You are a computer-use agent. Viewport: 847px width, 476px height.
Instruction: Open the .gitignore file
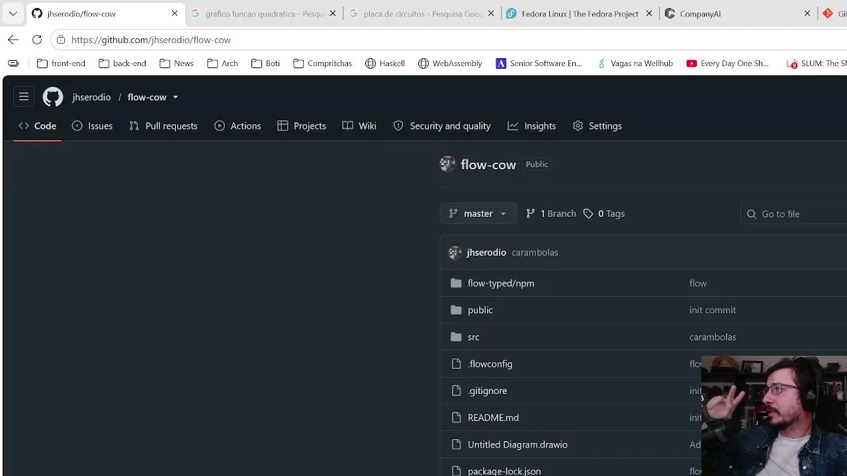(488, 391)
